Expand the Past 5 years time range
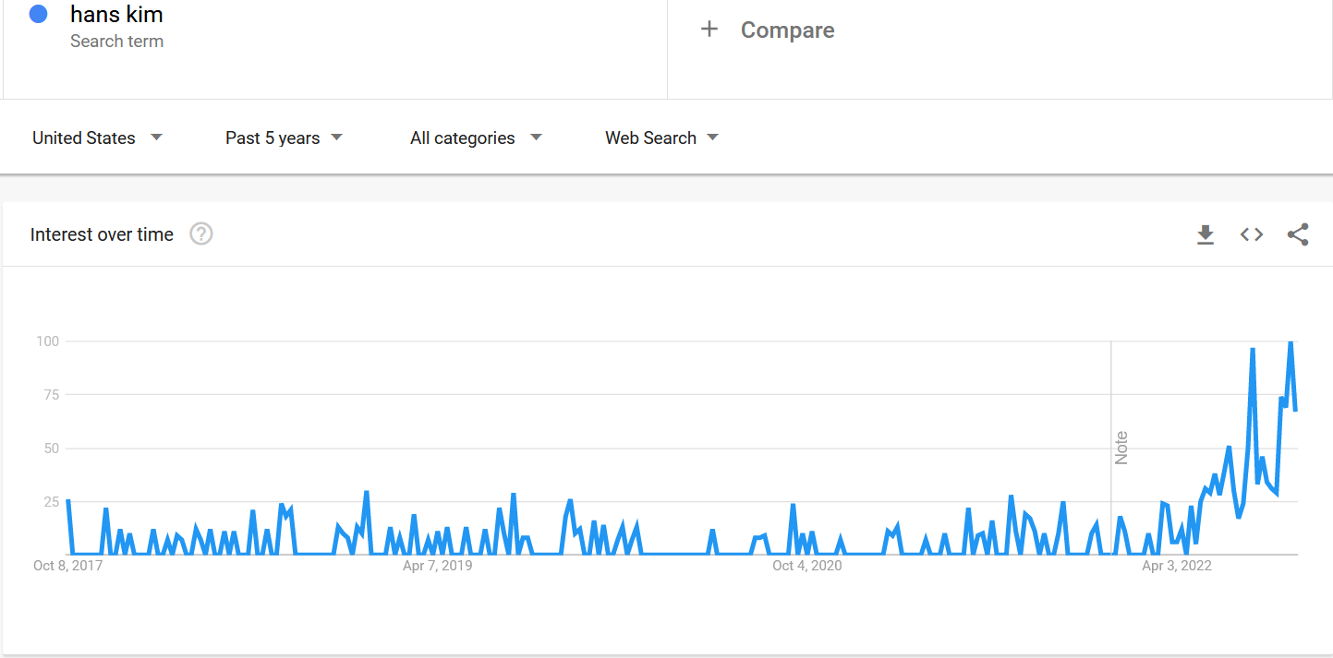Image resolution: width=1333 pixels, height=658 pixels. (284, 138)
